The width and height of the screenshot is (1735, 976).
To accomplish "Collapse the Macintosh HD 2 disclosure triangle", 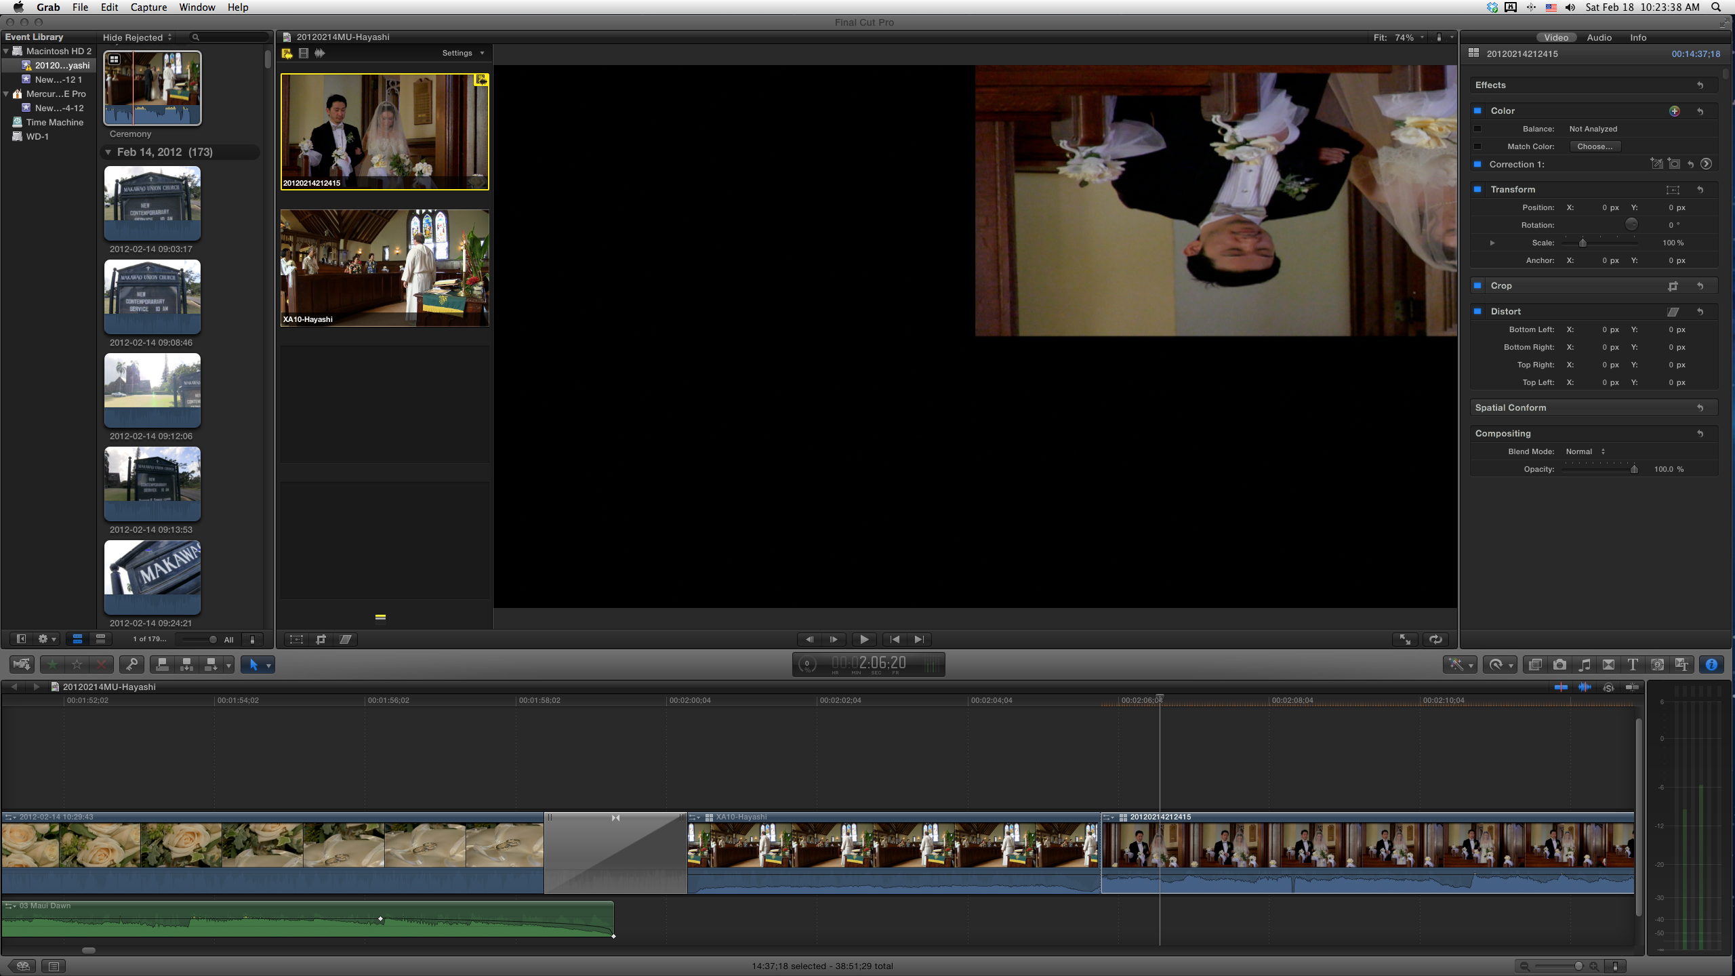I will coord(6,51).
